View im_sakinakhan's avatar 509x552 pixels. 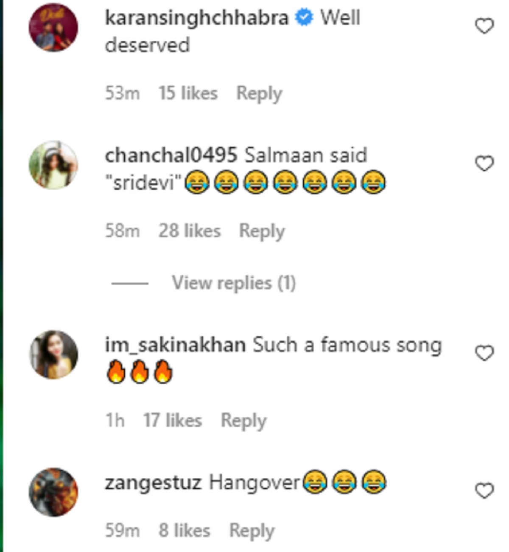pos(53,355)
